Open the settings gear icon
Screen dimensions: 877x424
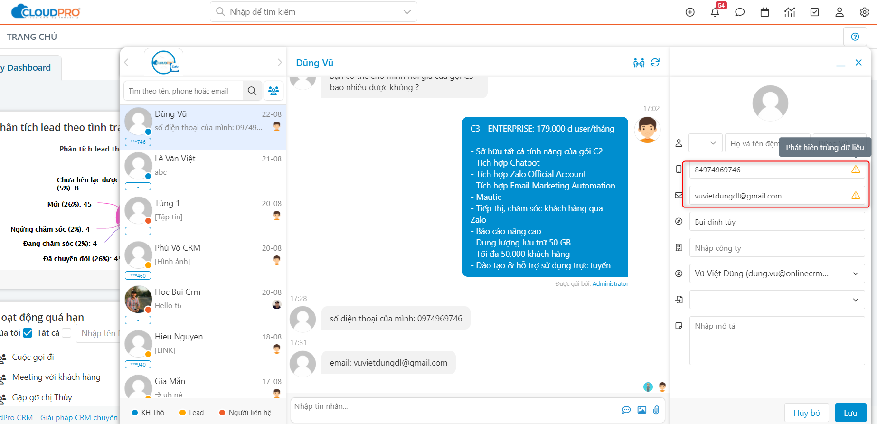(865, 12)
